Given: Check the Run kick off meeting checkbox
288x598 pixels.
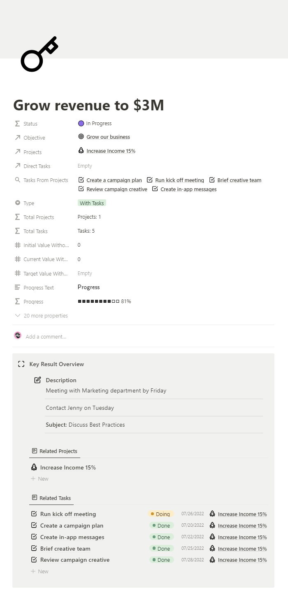Looking at the screenshot, I should (34, 514).
